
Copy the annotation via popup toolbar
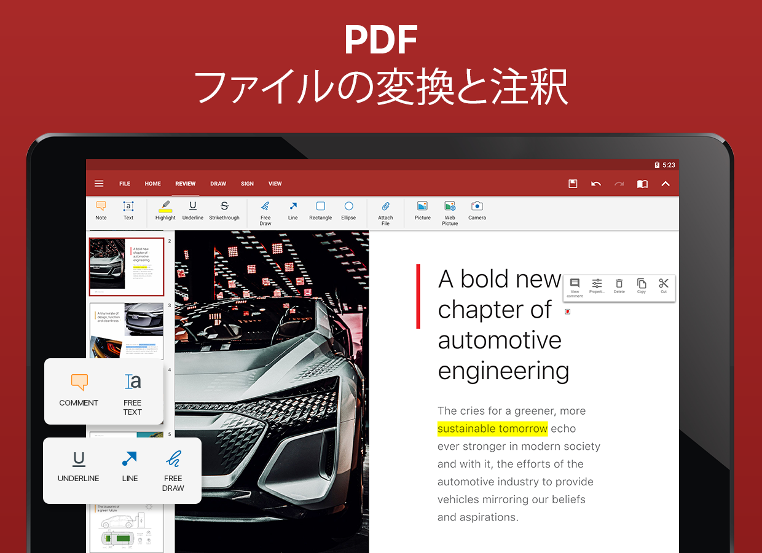642,286
